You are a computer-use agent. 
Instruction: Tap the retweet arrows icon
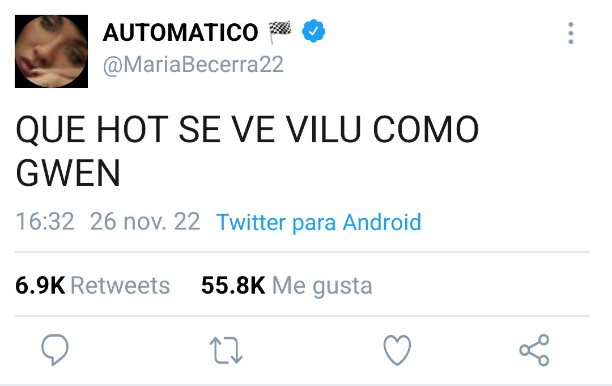226,350
